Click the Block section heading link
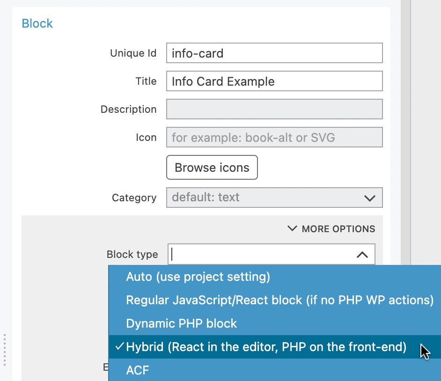The width and height of the screenshot is (441, 381). coord(37,23)
